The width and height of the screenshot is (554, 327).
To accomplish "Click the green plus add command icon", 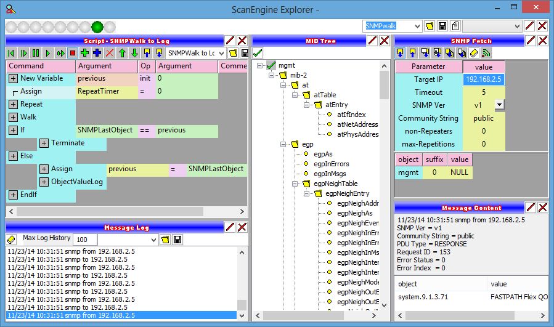I will (84, 54).
